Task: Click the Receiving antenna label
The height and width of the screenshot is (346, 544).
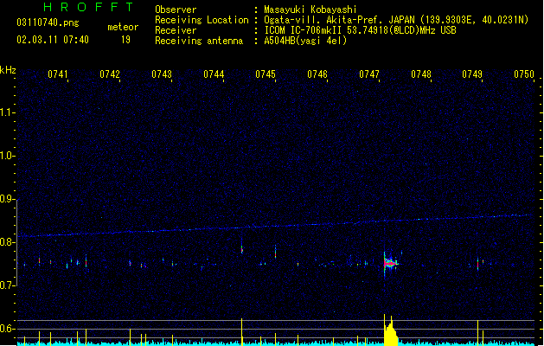Action: coord(199,41)
